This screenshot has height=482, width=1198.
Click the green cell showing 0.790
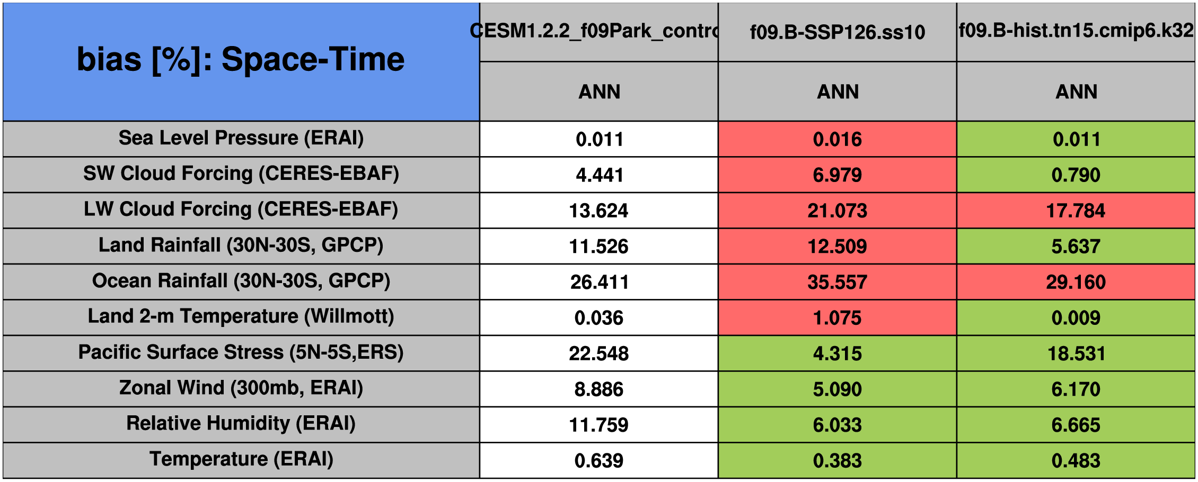(x=1076, y=175)
